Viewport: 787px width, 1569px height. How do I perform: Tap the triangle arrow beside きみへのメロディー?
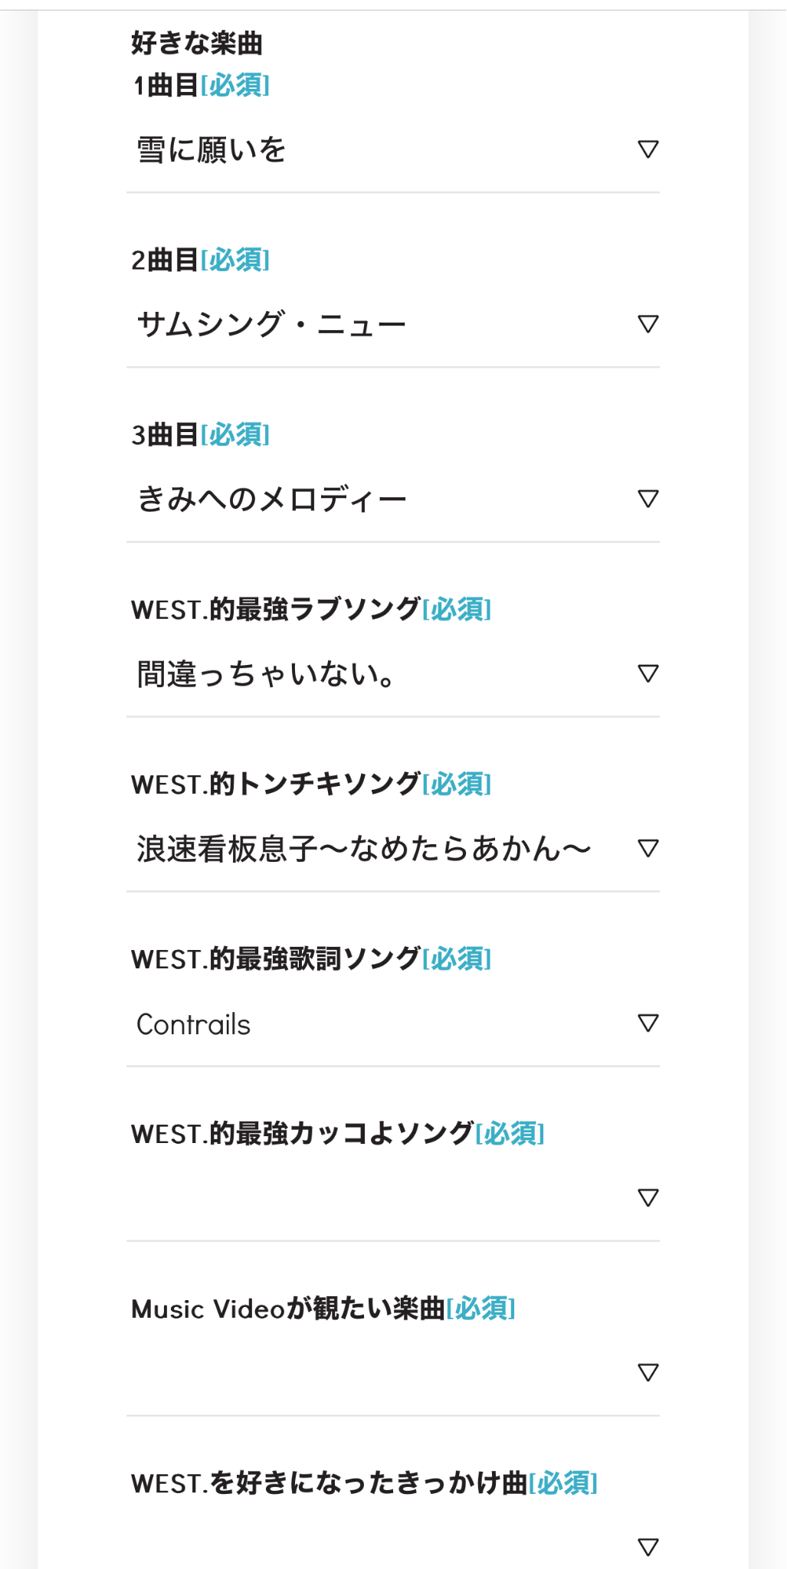[x=648, y=499]
